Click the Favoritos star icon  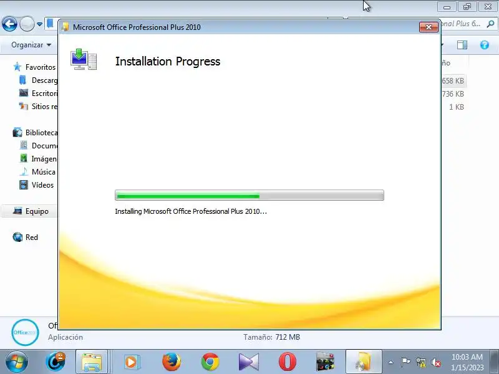[17, 67]
